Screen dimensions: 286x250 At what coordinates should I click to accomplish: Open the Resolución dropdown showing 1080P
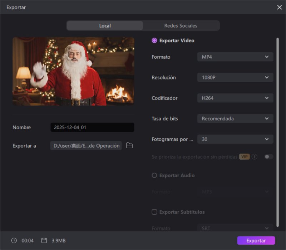click(x=235, y=77)
